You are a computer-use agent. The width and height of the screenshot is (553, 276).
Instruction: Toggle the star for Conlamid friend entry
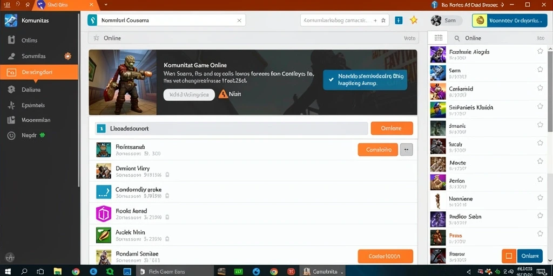540,88
